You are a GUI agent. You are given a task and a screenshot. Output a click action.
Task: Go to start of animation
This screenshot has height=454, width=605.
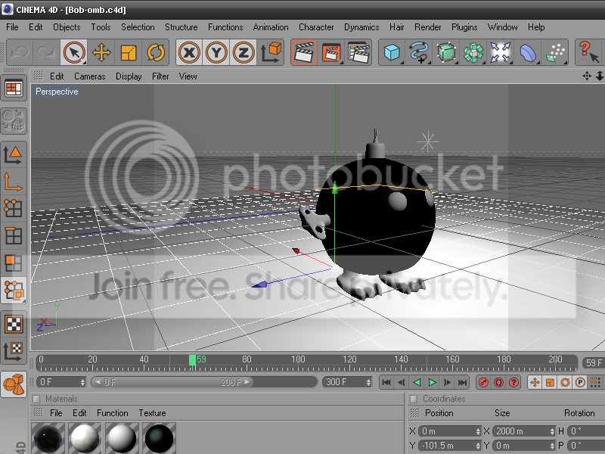[386, 383]
